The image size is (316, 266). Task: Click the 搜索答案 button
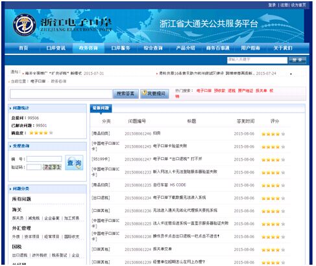(125, 94)
